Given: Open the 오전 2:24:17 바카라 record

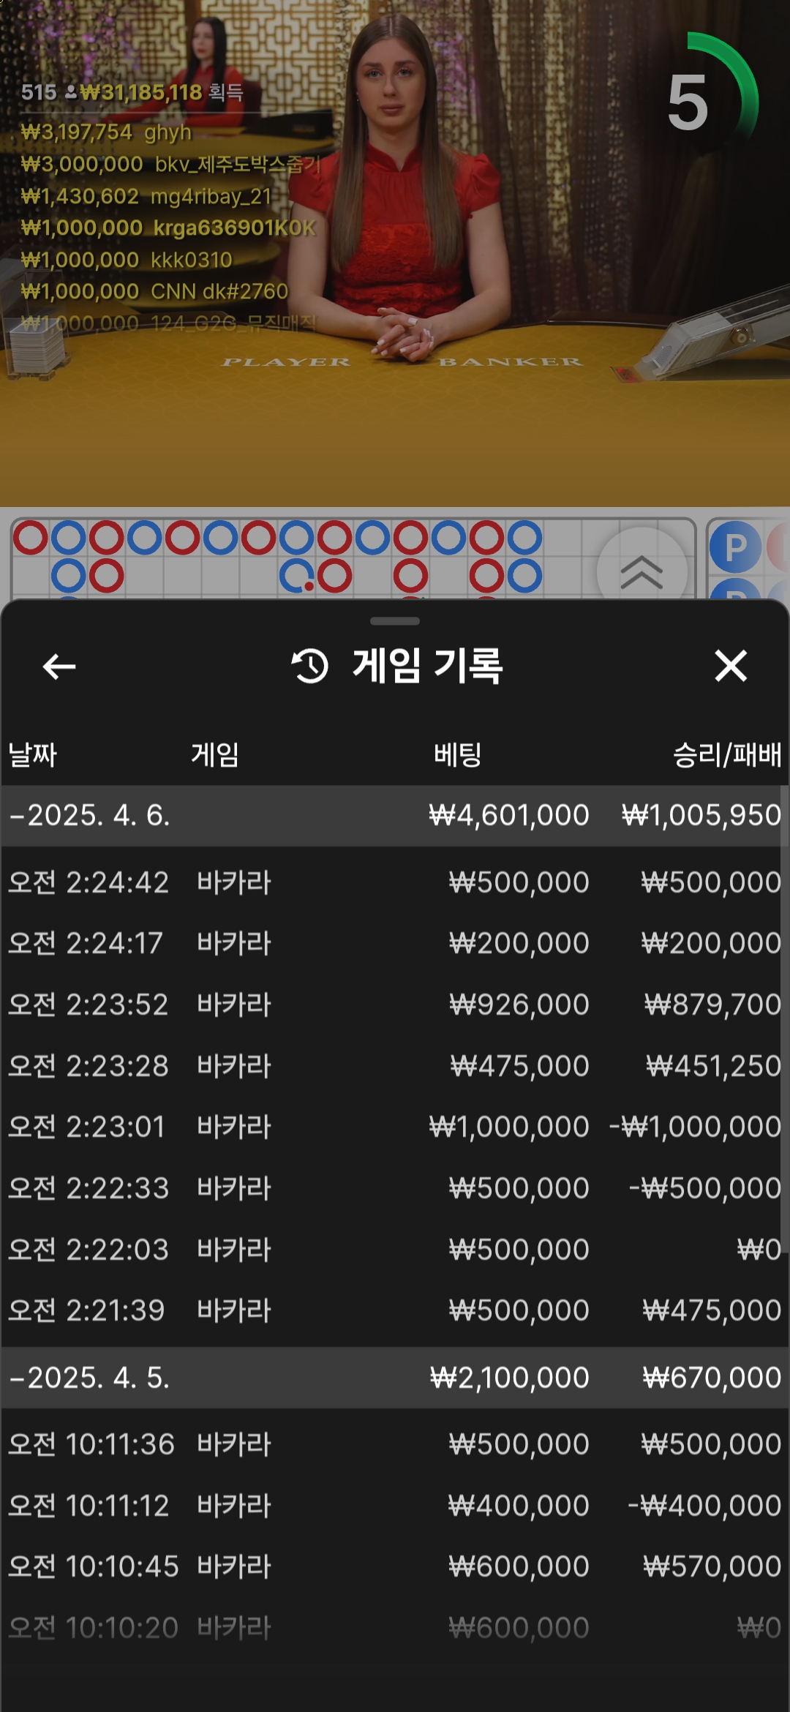Looking at the screenshot, I should (x=395, y=943).
